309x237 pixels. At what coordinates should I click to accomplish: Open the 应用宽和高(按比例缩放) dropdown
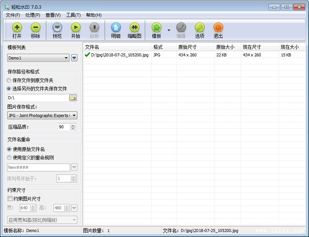[42, 220]
